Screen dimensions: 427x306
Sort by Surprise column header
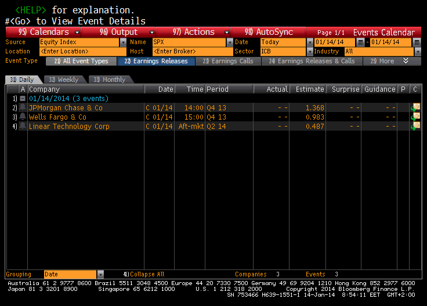343,89
